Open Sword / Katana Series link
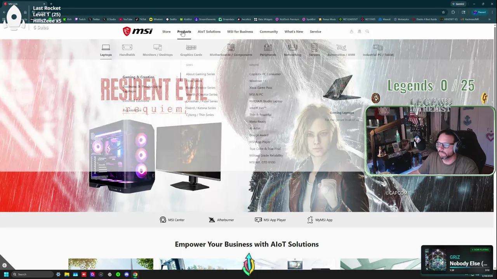The height and width of the screenshot is (279, 497). coord(201,108)
